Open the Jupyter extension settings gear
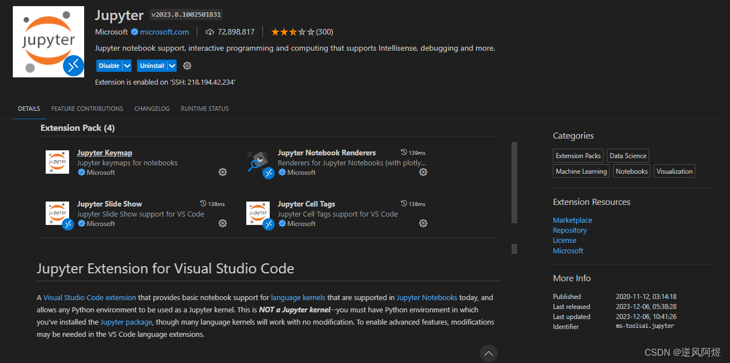This screenshot has height=363, width=730. click(x=187, y=66)
